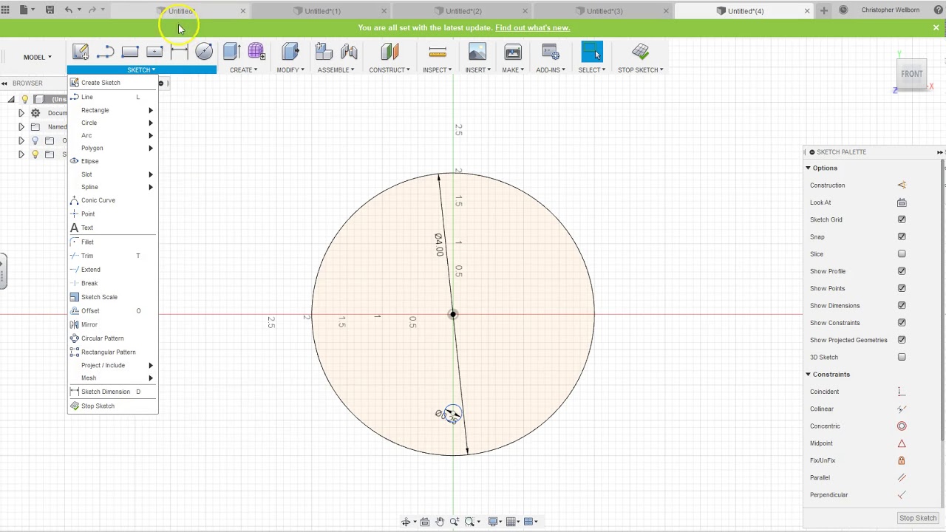Viewport: 946px width, 532px height.
Task: Click the Pan hand icon in navigation bar
Action: point(440,522)
